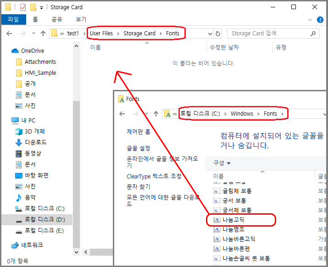Open the 글꼴 설정 link
The height and width of the screenshot is (267, 328).
tap(139, 149)
